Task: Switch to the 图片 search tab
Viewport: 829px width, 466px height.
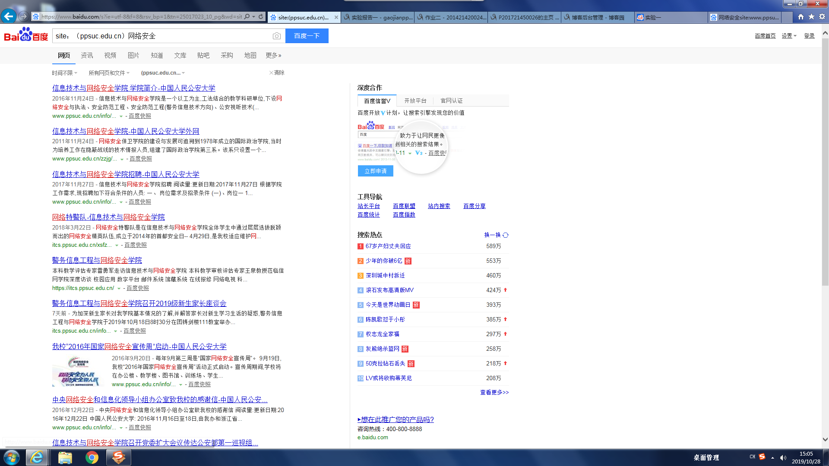Action: 133,55
